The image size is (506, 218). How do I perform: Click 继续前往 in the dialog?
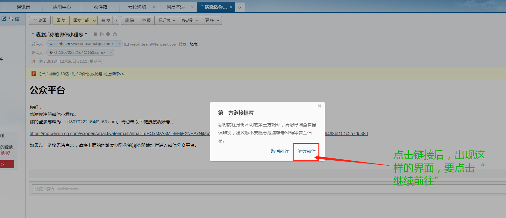pos(306,152)
